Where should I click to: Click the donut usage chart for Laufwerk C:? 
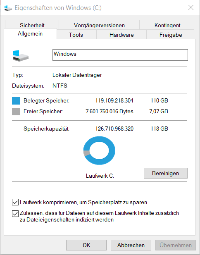click(99, 150)
